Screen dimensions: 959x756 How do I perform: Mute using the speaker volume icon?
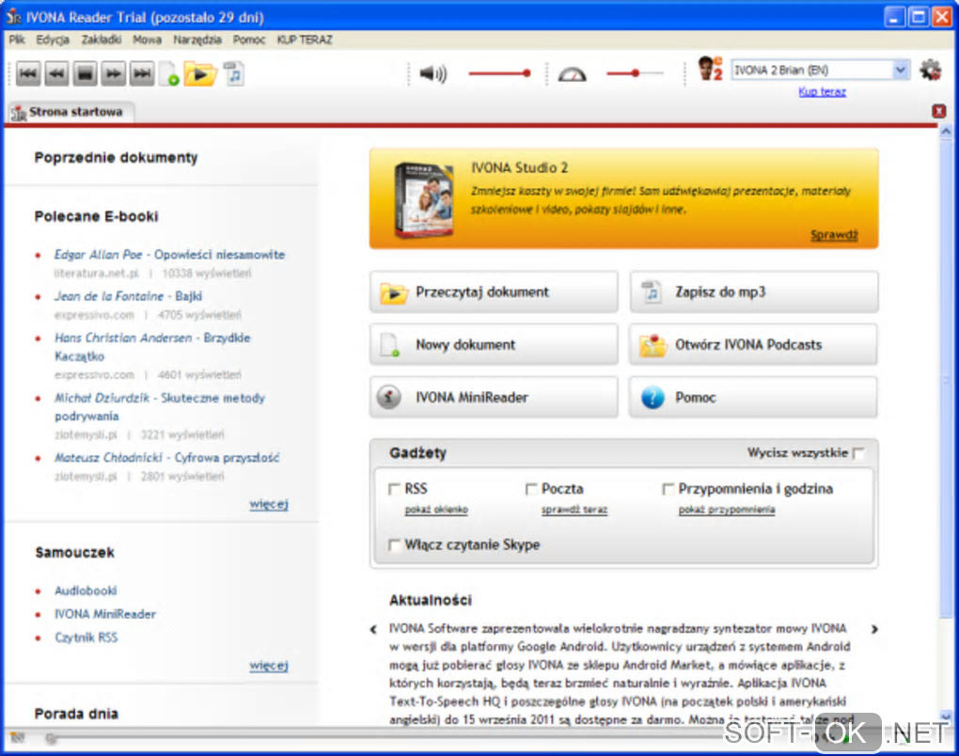433,74
